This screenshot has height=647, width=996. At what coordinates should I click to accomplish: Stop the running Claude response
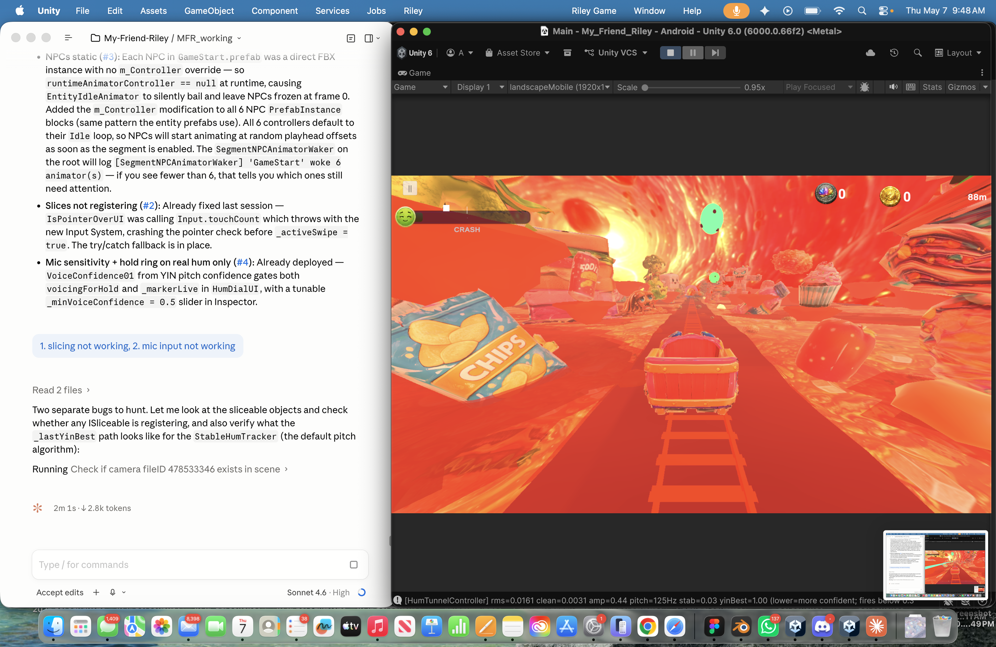[x=354, y=565]
